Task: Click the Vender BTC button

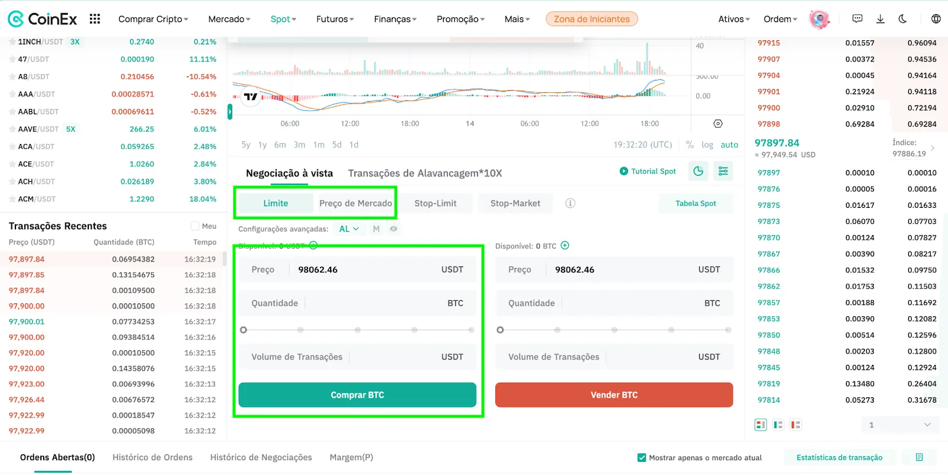Action: (x=614, y=394)
